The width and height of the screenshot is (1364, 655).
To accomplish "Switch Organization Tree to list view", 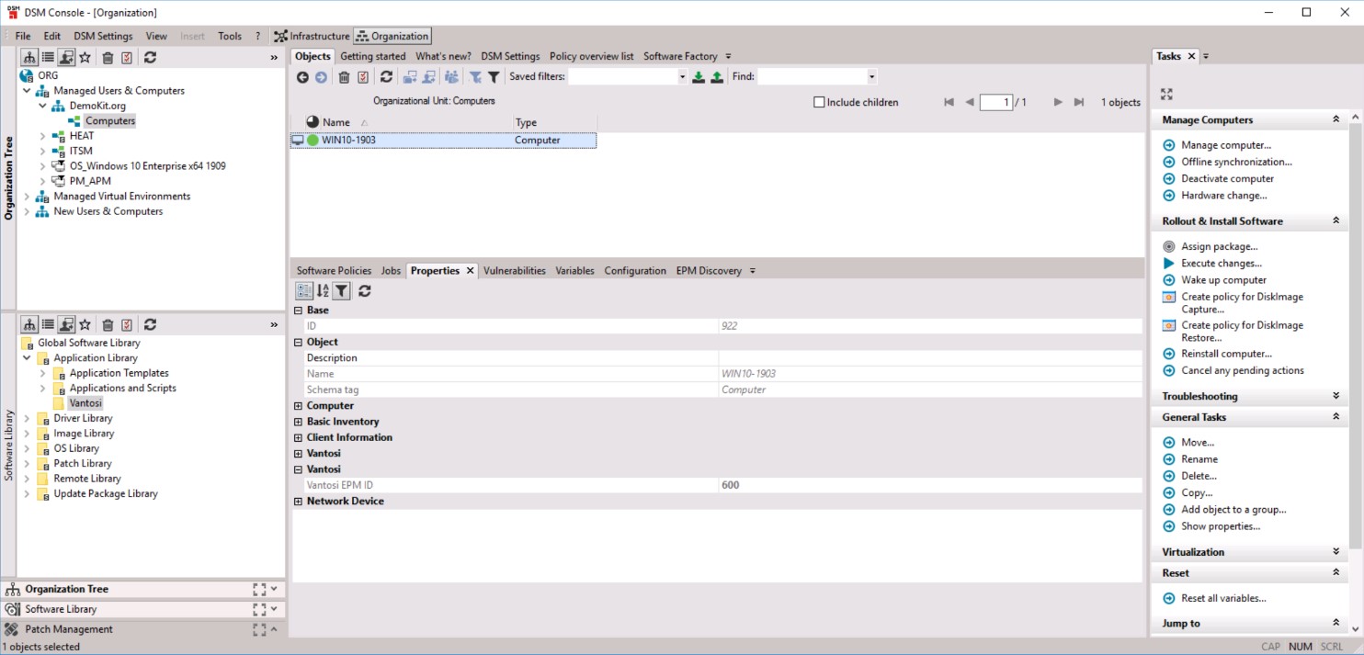I will 48,57.
